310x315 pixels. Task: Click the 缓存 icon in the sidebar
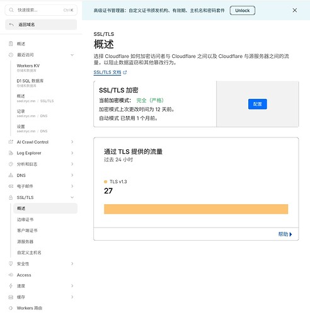pos(11,297)
